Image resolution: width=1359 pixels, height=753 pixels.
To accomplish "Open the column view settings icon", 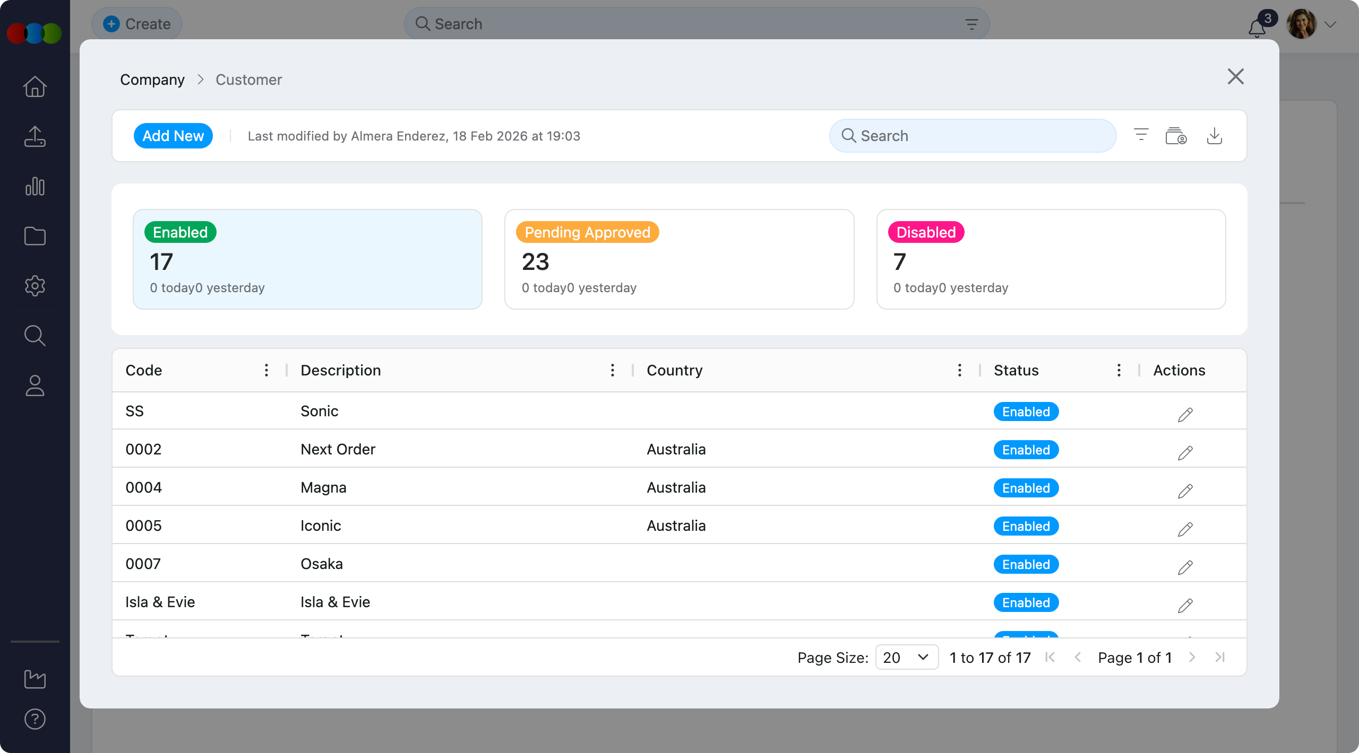I will click(1176, 136).
